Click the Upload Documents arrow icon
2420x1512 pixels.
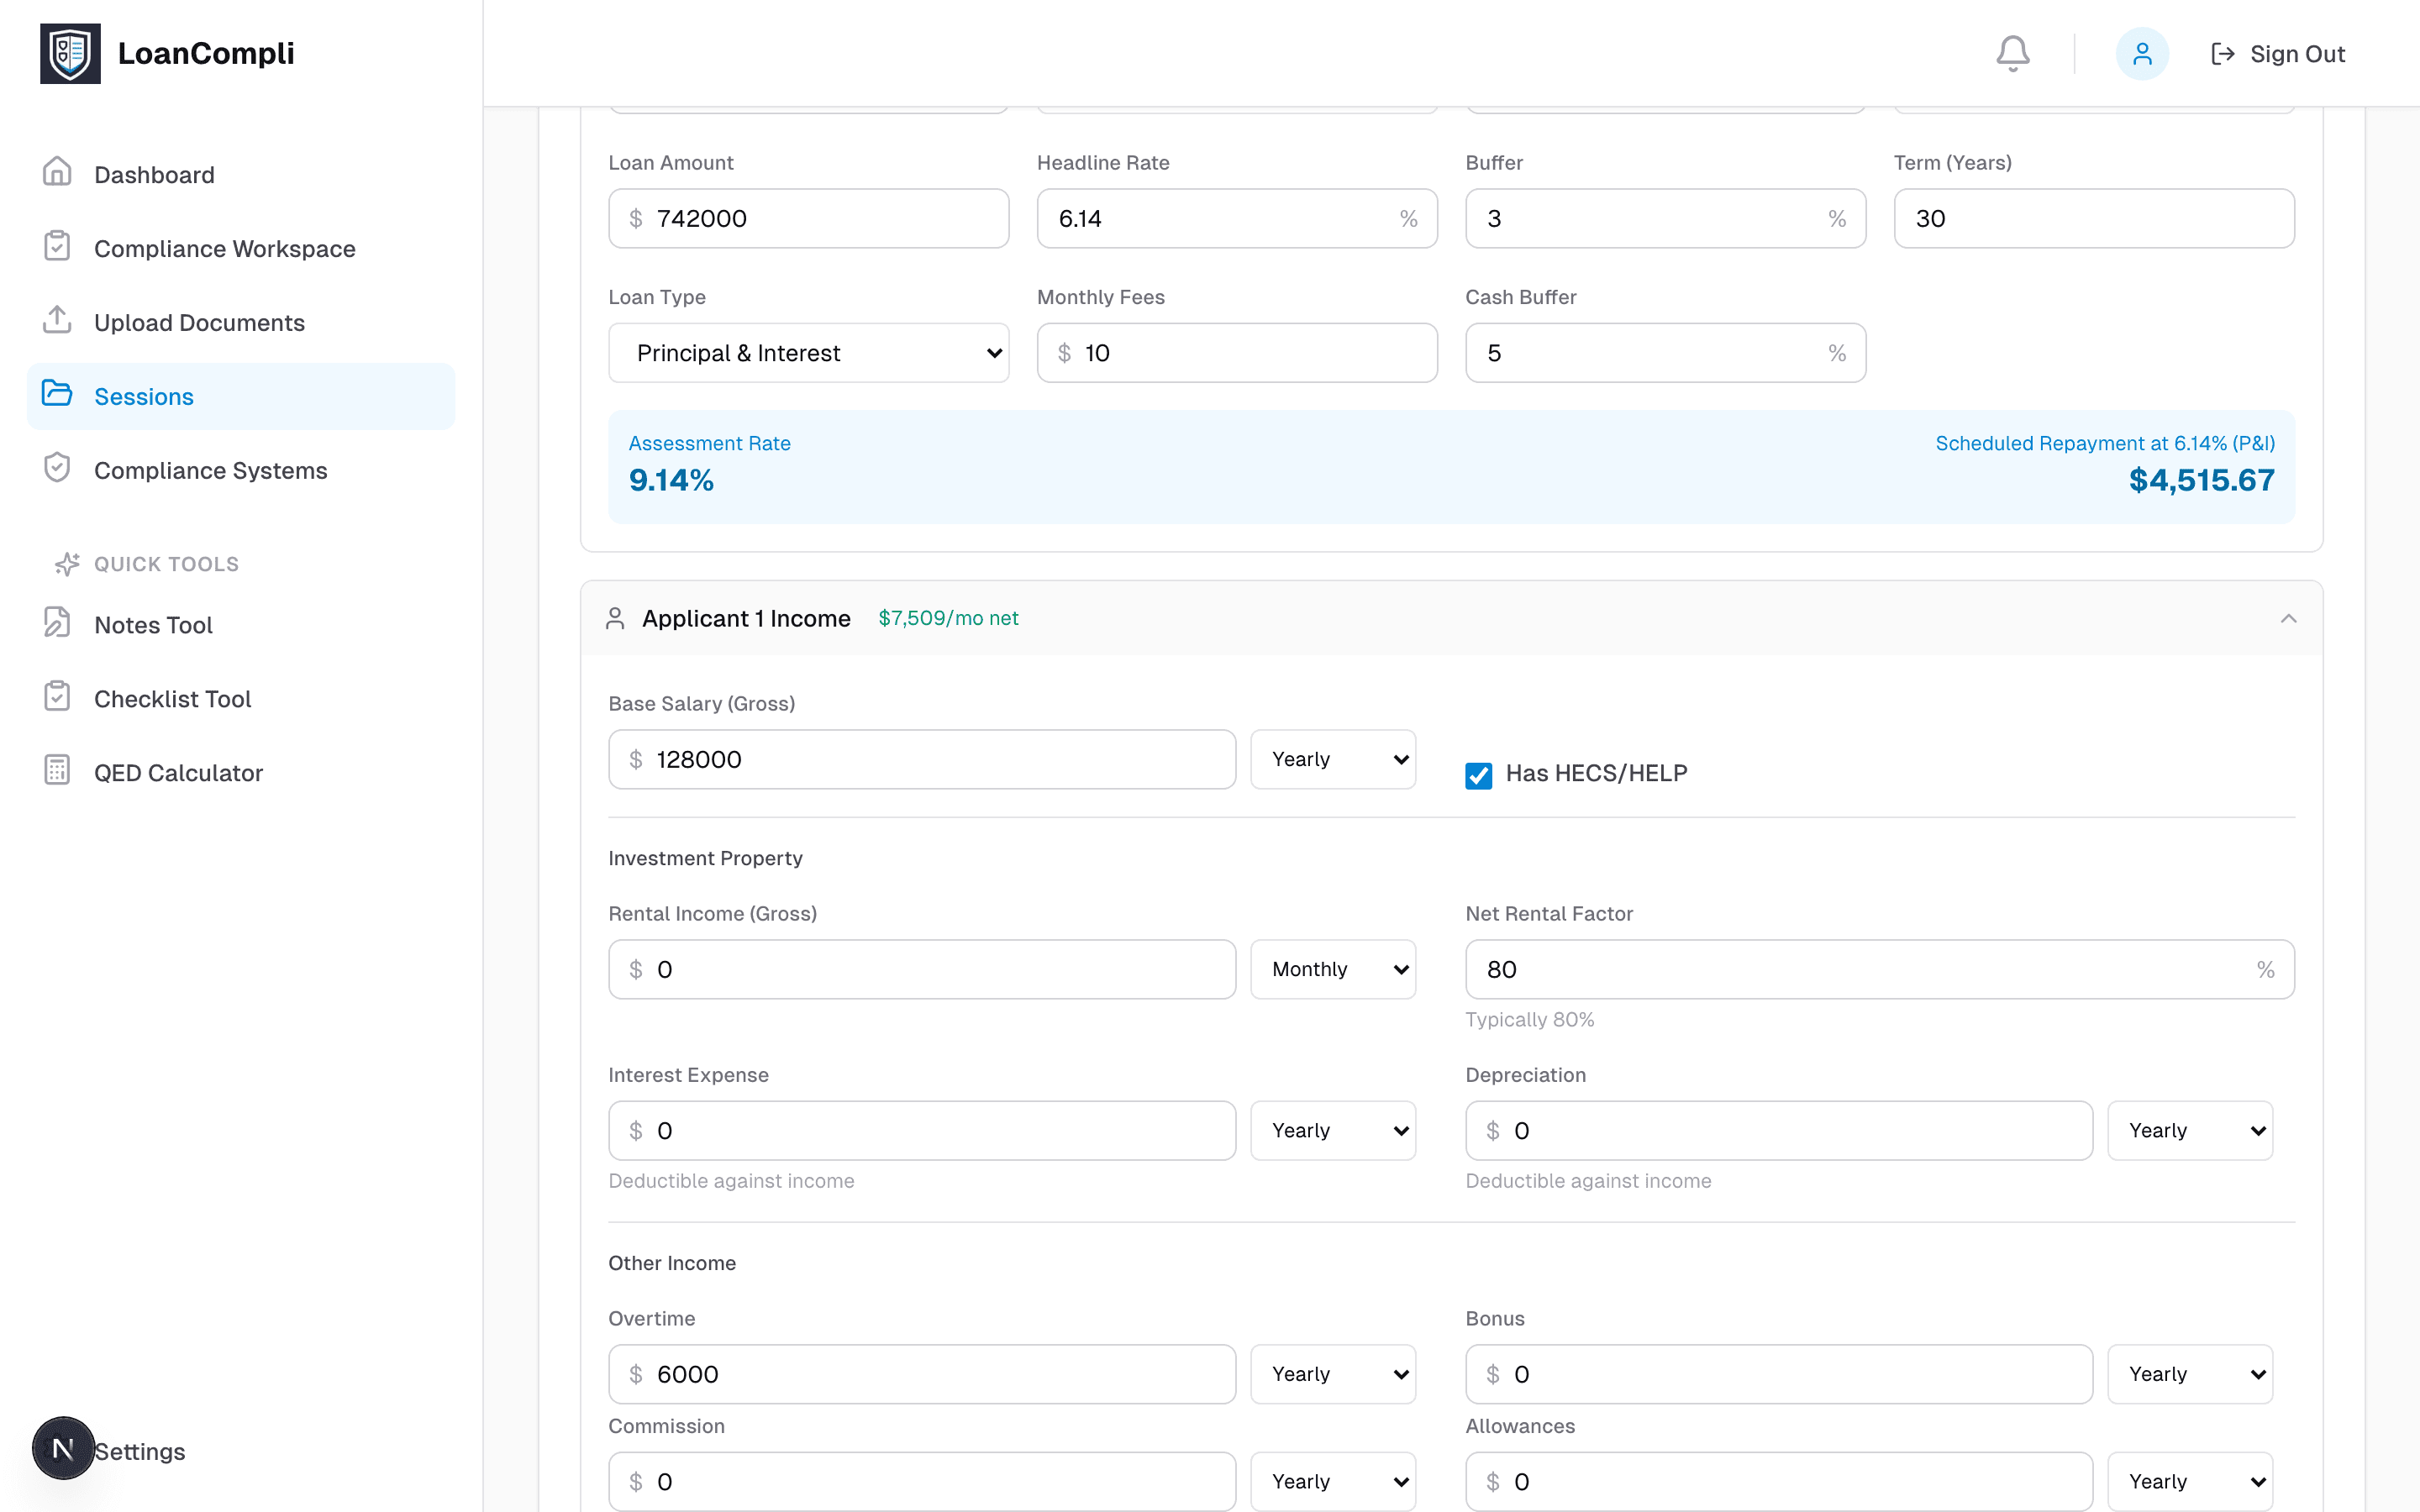click(x=57, y=320)
